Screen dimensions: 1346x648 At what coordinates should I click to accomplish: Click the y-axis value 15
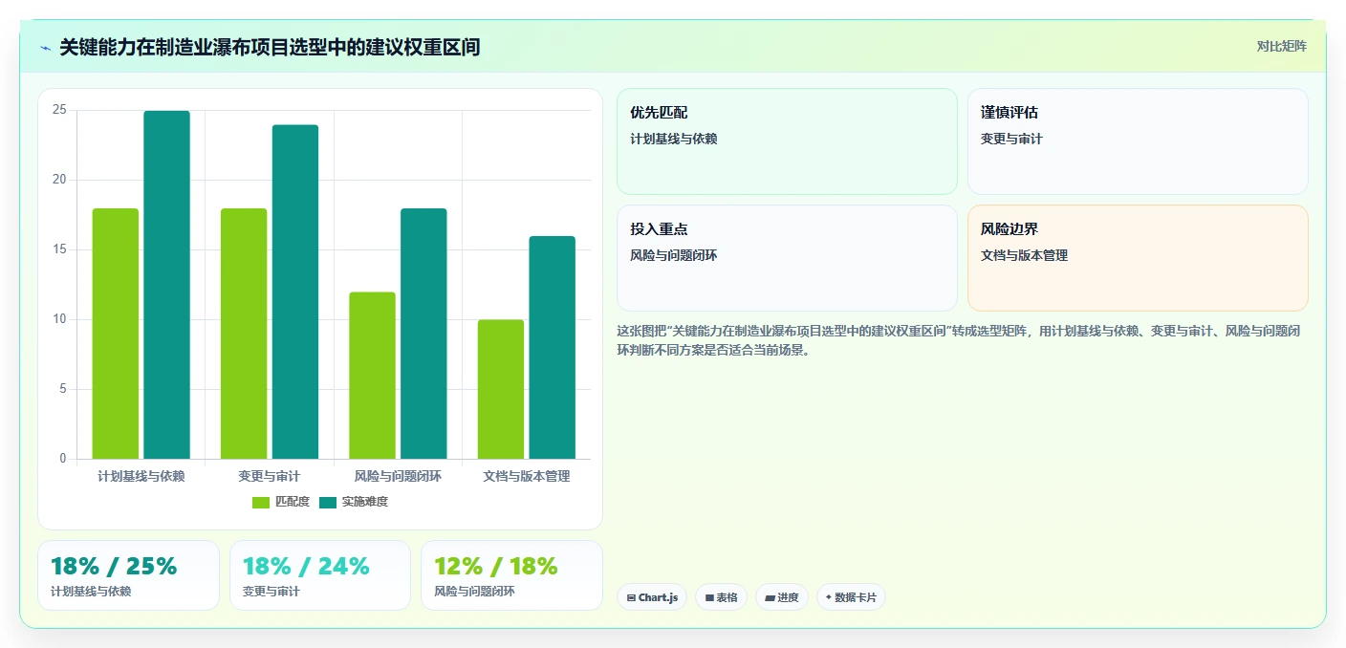point(59,249)
